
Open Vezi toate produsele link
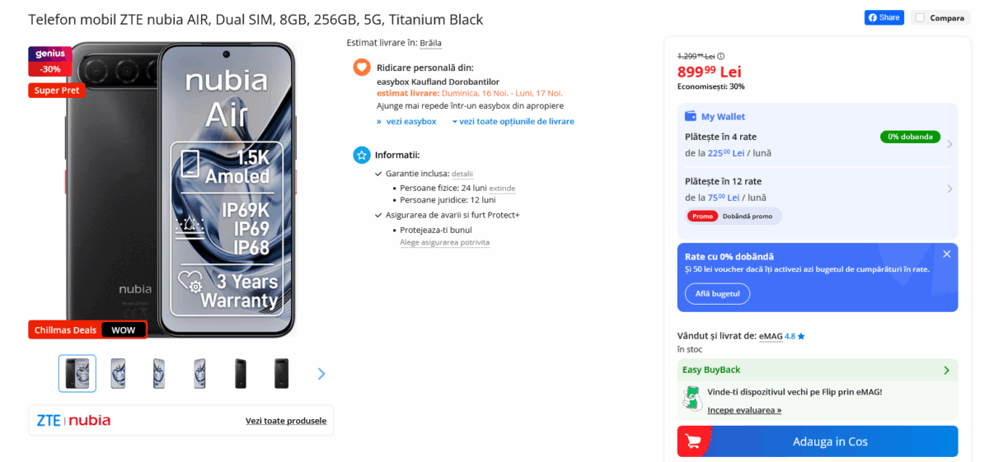point(286,421)
